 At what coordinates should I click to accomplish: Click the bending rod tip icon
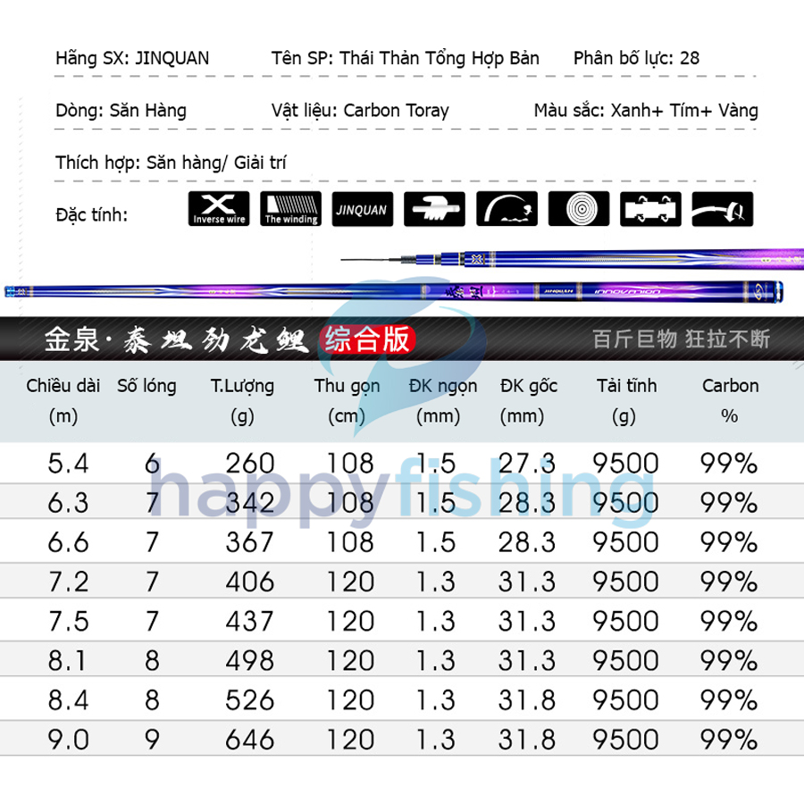pos(723,209)
